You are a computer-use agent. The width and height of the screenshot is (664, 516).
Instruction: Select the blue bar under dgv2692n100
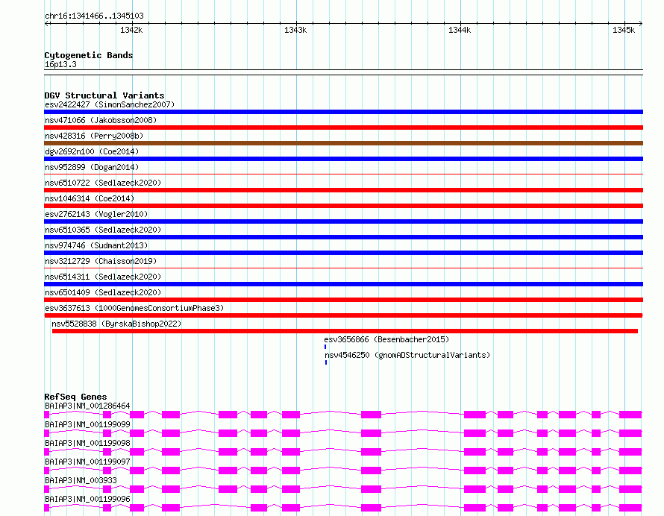click(343, 159)
